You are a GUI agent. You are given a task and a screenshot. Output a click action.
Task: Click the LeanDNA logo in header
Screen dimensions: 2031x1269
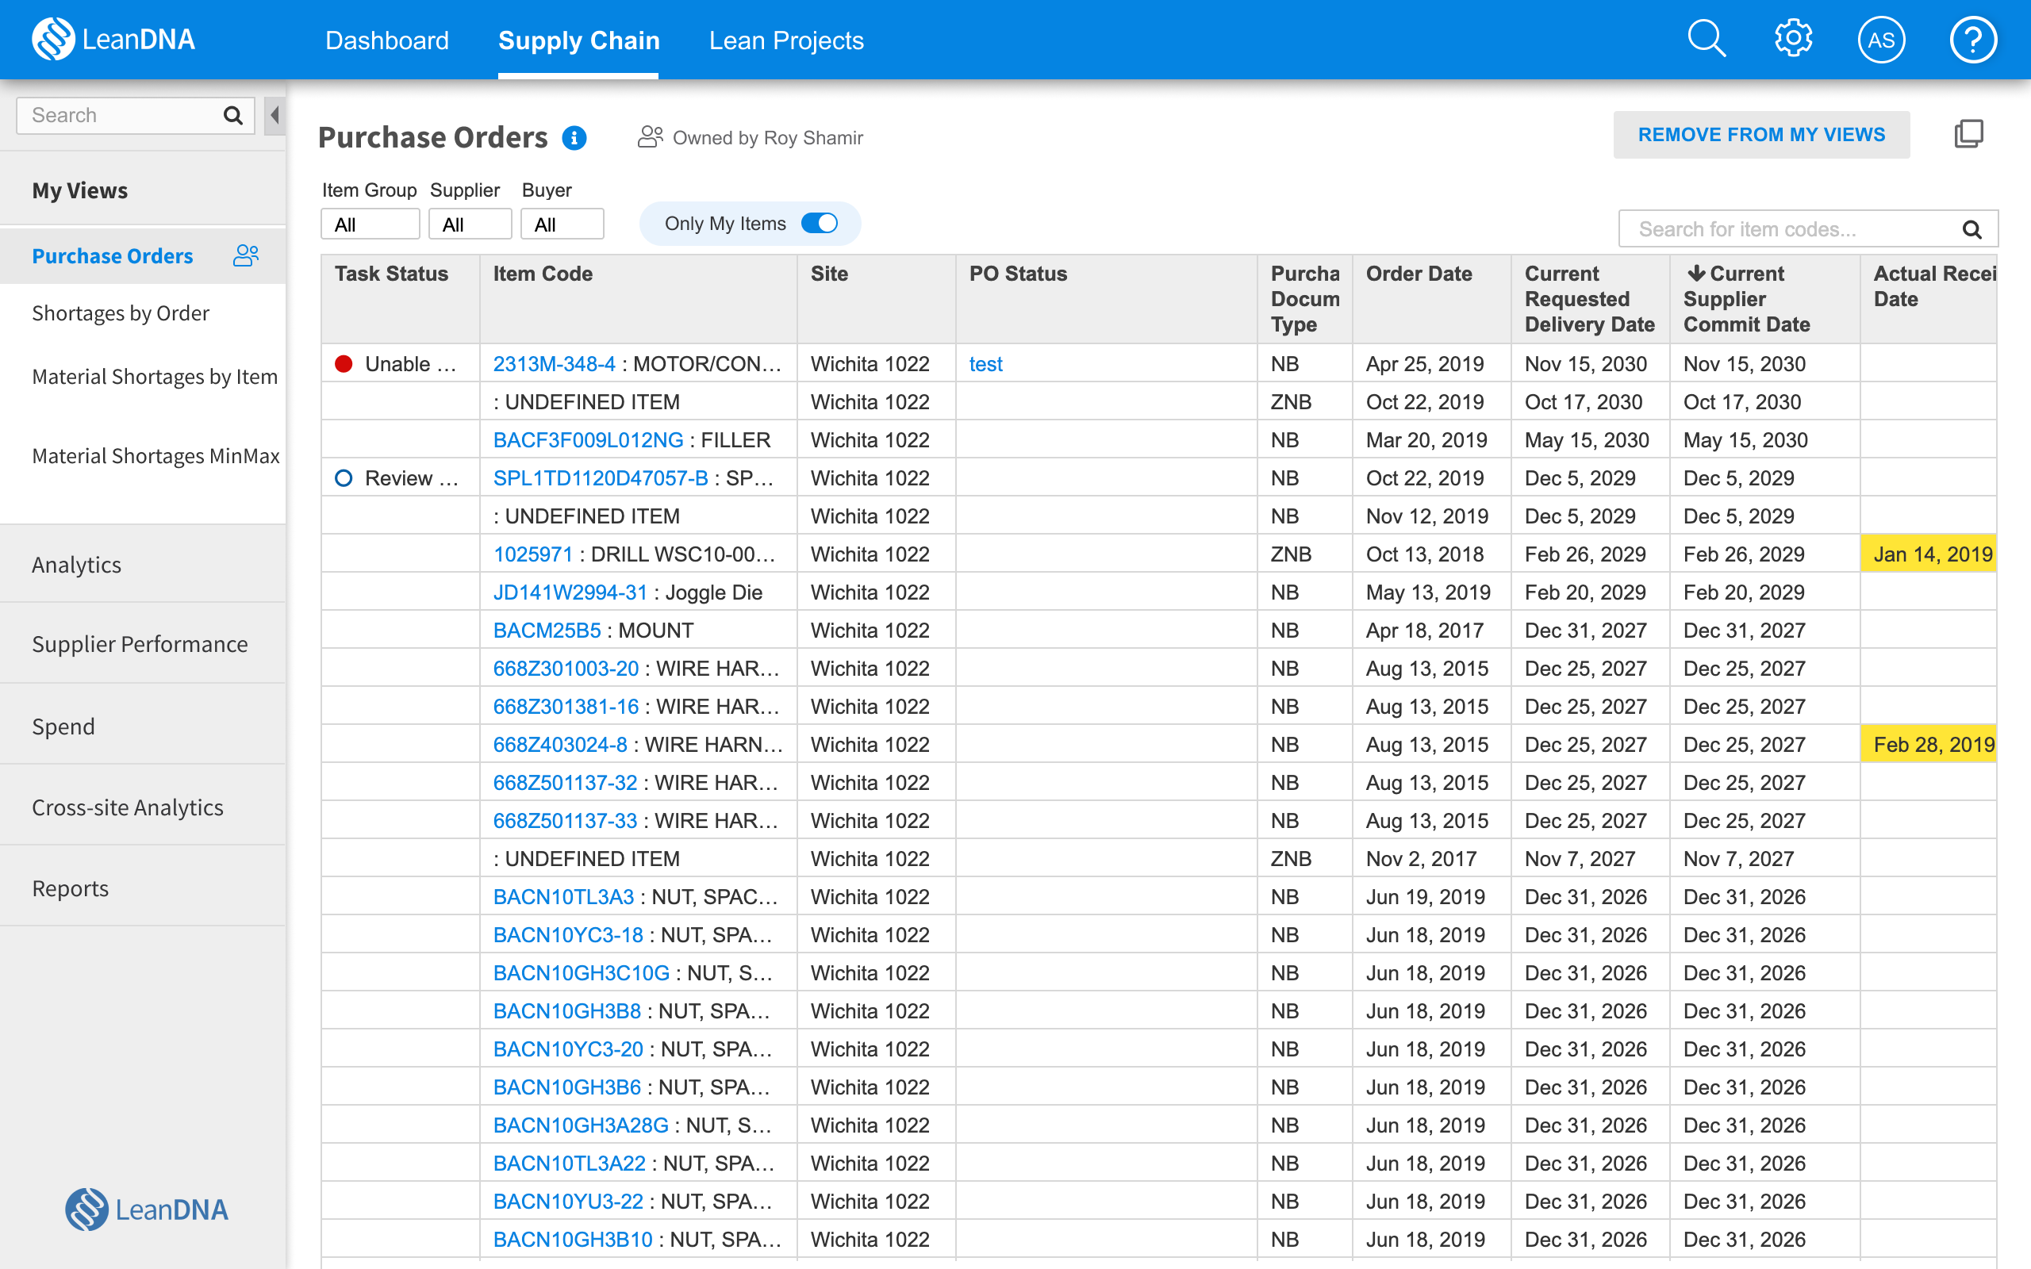[113, 40]
